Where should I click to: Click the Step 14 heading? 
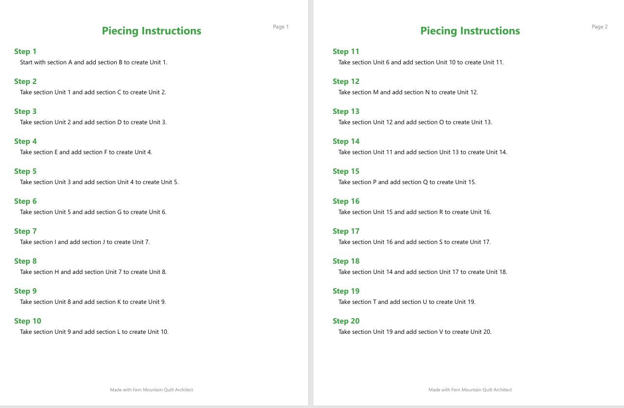[346, 141]
